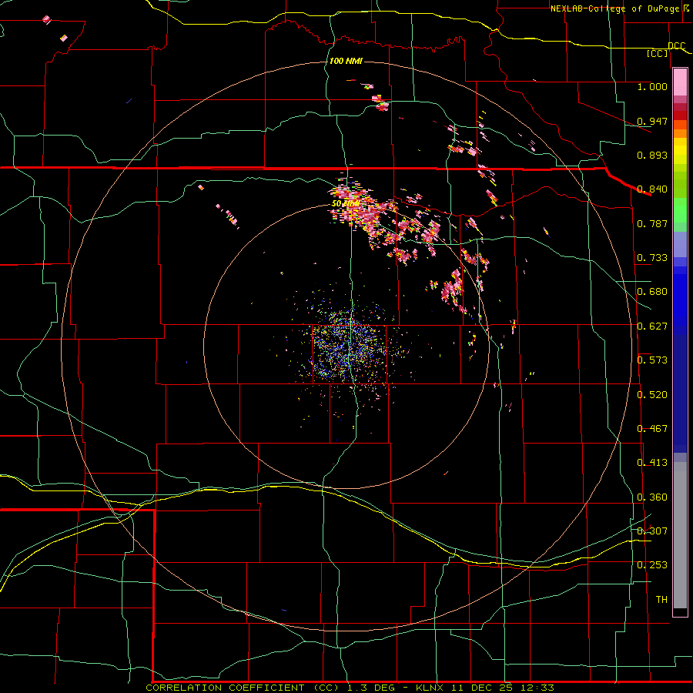
Task: Click the CORRELATION COEFFICIENT caption text
Action: pos(243,688)
